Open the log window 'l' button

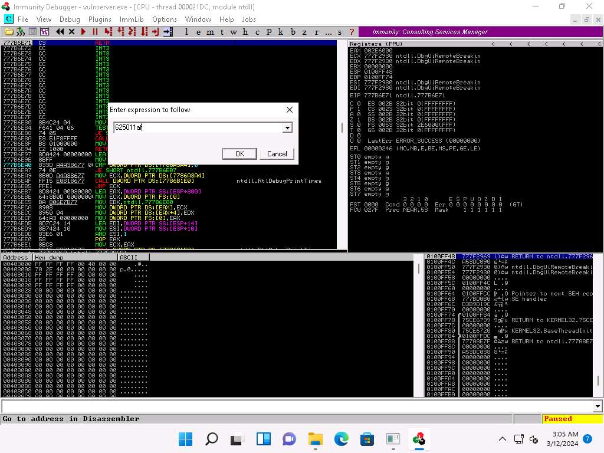pos(187,32)
